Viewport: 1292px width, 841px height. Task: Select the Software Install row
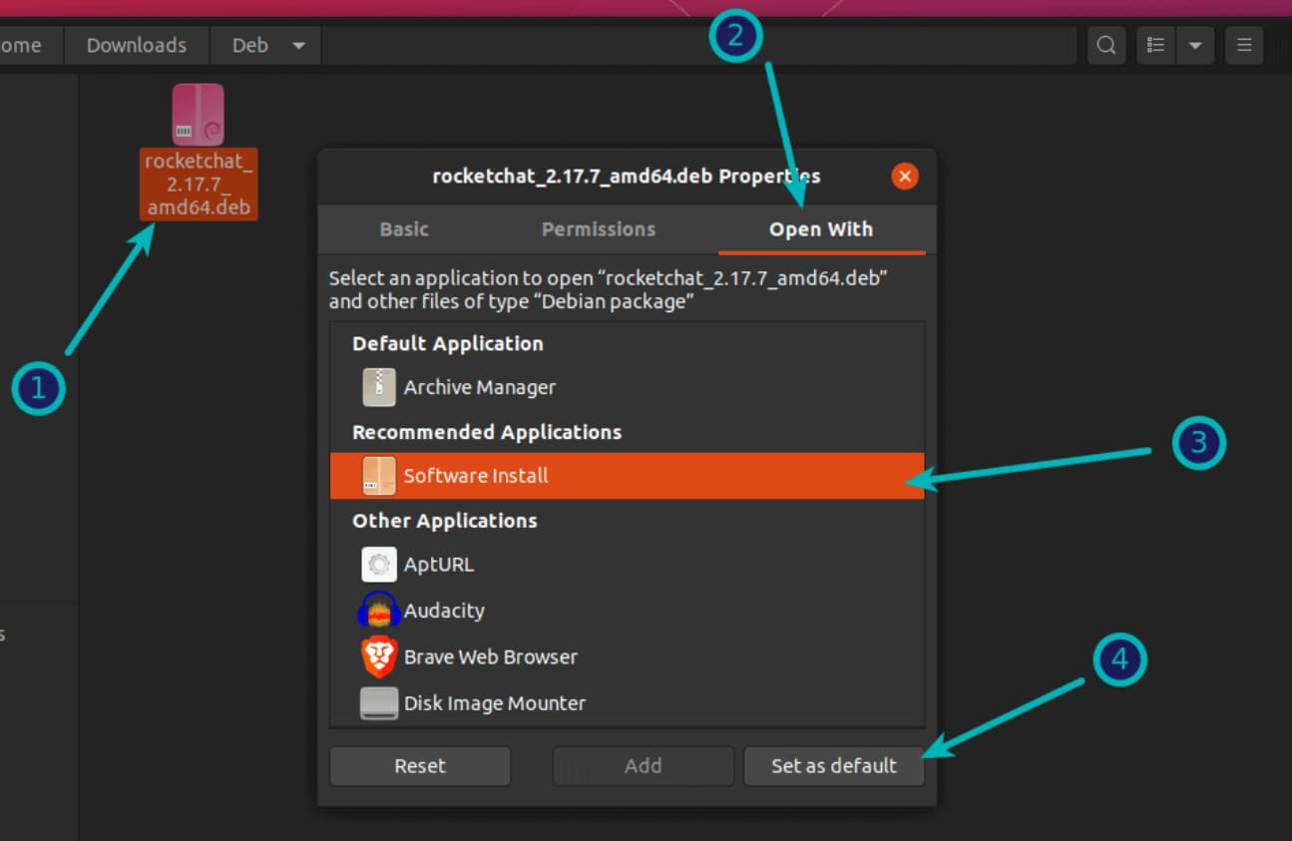pyautogui.click(x=628, y=476)
